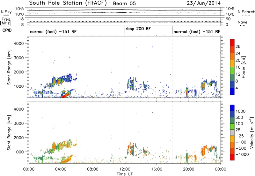
Task: Click the '28' tick on power colorbar
Action: 238,46
